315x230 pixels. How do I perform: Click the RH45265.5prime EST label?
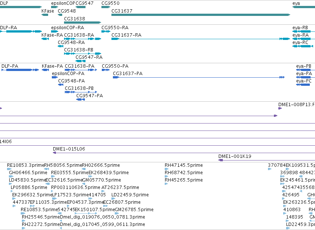184,180
